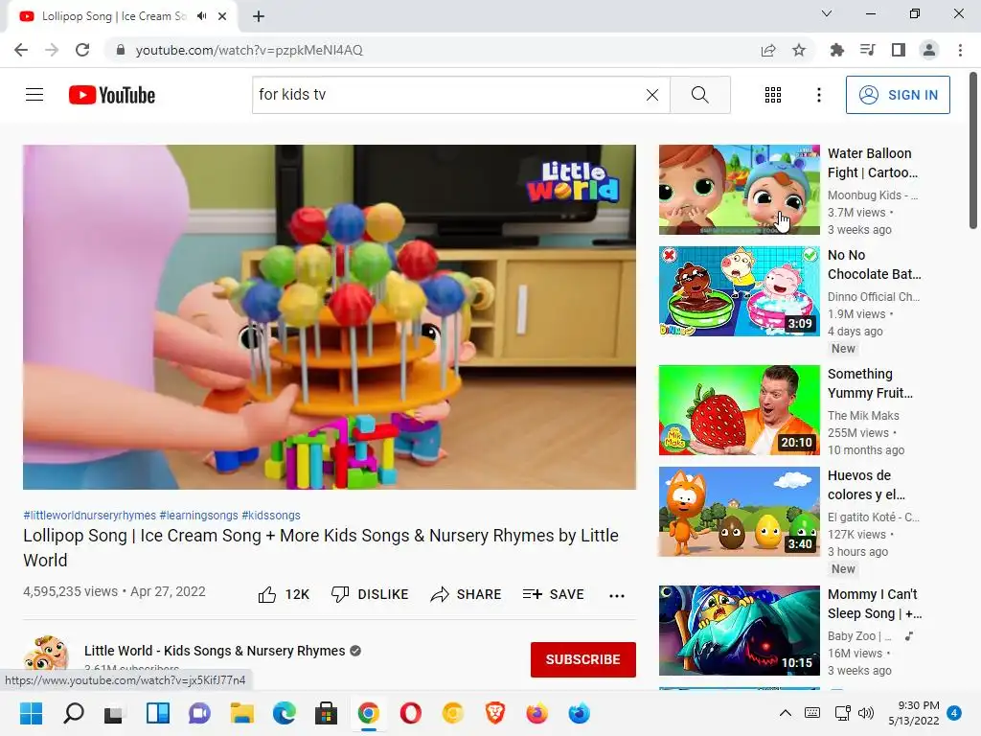Open Chrome profile avatar
Screen dimensions: 981x736
point(929,50)
